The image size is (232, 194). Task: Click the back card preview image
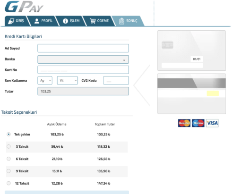pyautogui.click(x=191, y=93)
